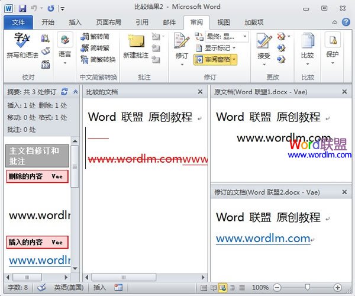Image resolution: width=355 pixels, height=296 pixels.
Task: Switch to Outline view button
Action: click(233, 288)
